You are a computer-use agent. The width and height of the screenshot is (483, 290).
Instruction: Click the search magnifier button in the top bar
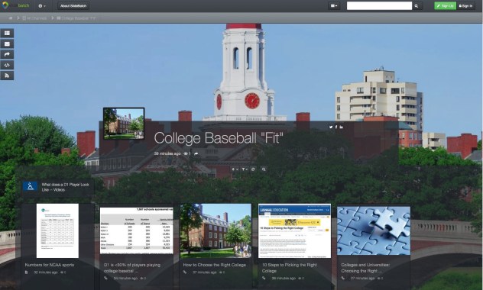click(417, 6)
